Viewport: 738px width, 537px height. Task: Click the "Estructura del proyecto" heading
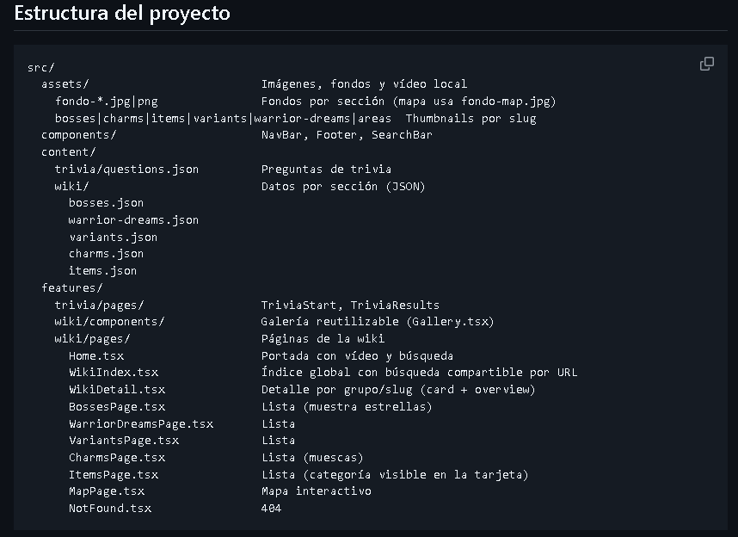pyautogui.click(x=122, y=15)
